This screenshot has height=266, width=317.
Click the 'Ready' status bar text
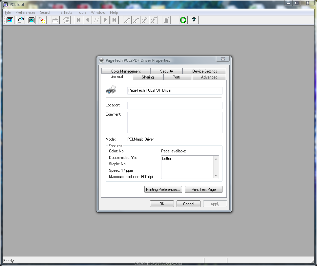coord(9,260)
